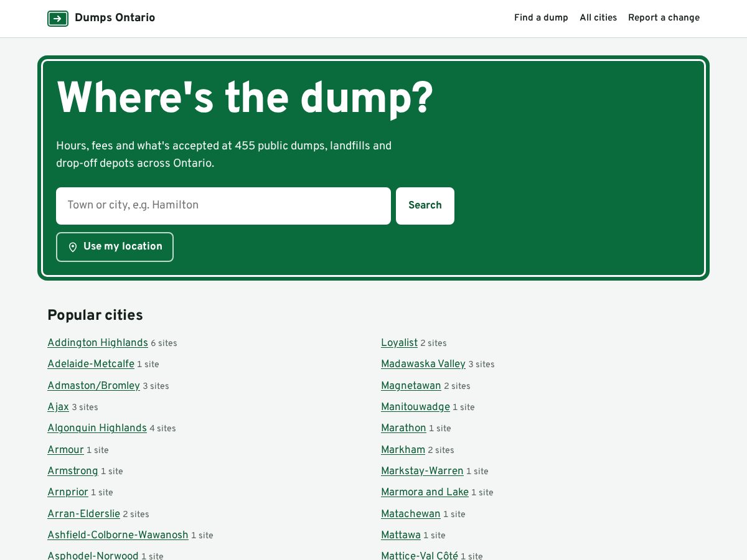Select the Markham city link
The width and height of the screenshot is (747, 560).
coord(403,450)
